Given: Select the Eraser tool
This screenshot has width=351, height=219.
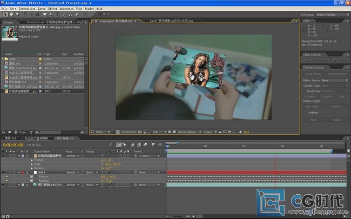Looking at the screenshot, I should (77, 15).
